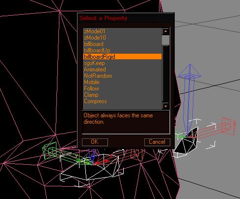Viewport: 240px width, 199px height.
Task: Select the Mobile property
Action: [122, 82]
